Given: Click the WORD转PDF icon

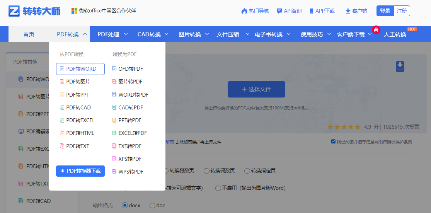Looking at the screenshot, I should [x=114, y=95].
